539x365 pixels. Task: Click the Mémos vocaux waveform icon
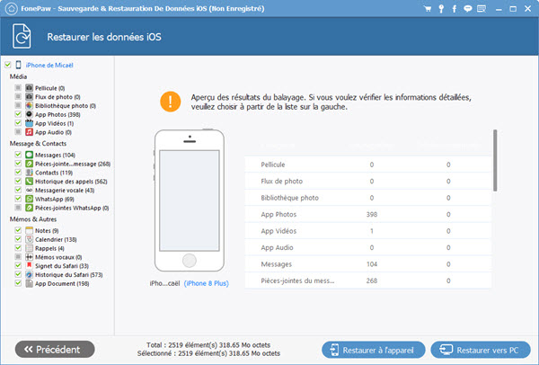point(30,257)
